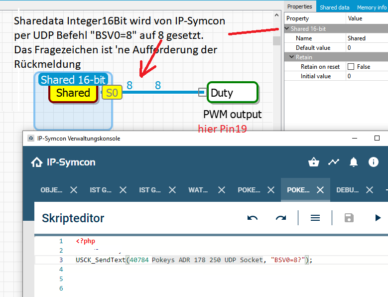
Task: Click the 'Retain on reset' property name
Action: pyautogui.click(x=320, y=67)
